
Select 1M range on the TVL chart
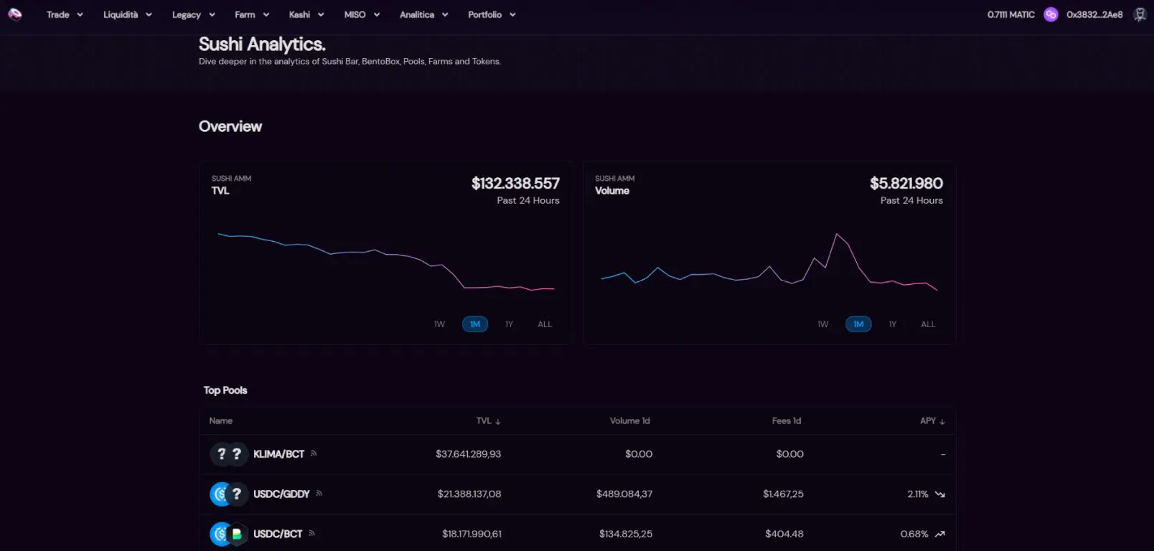click(475, 324)
